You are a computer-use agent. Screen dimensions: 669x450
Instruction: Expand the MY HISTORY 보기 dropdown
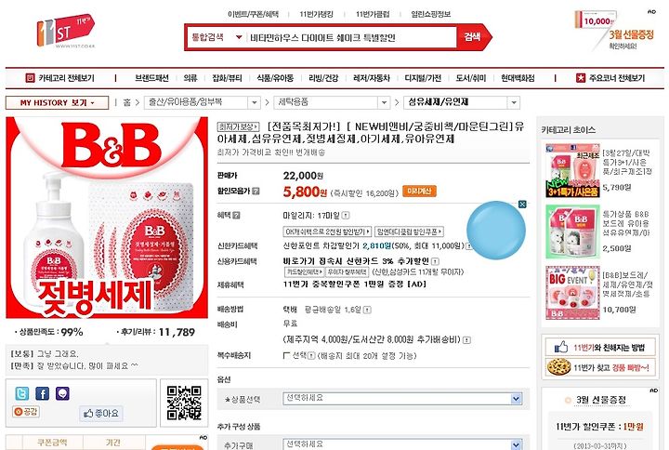[57, 102]
